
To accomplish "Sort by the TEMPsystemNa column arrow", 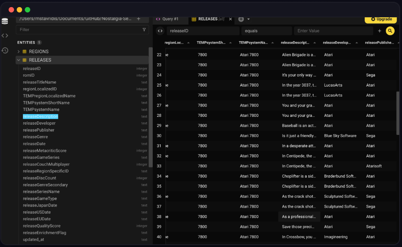I will pyautogui.click(x=272, y=42).
